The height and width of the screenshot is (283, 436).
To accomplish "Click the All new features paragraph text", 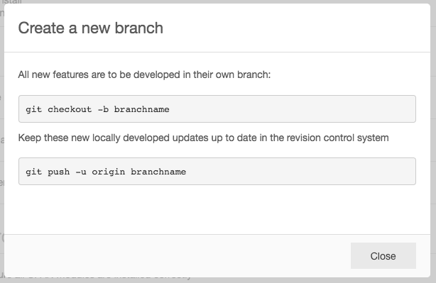I will [x=144, y=74].
